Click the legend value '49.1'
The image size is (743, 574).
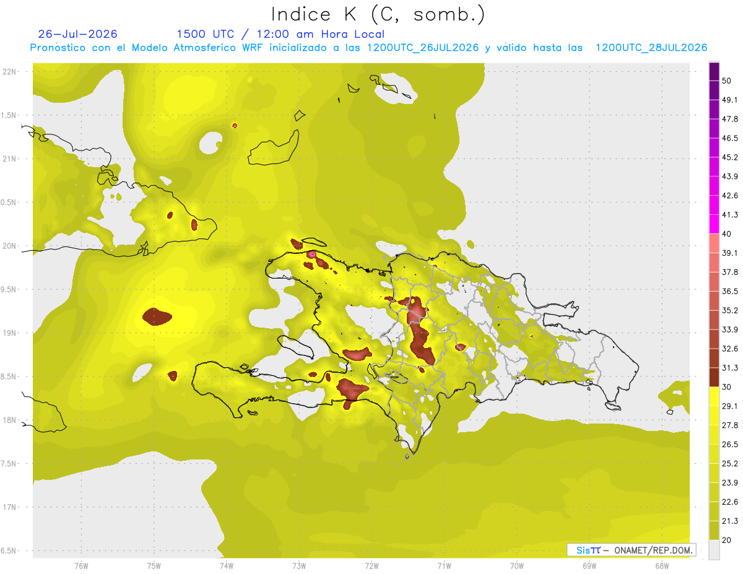click(x=730, y=100)
